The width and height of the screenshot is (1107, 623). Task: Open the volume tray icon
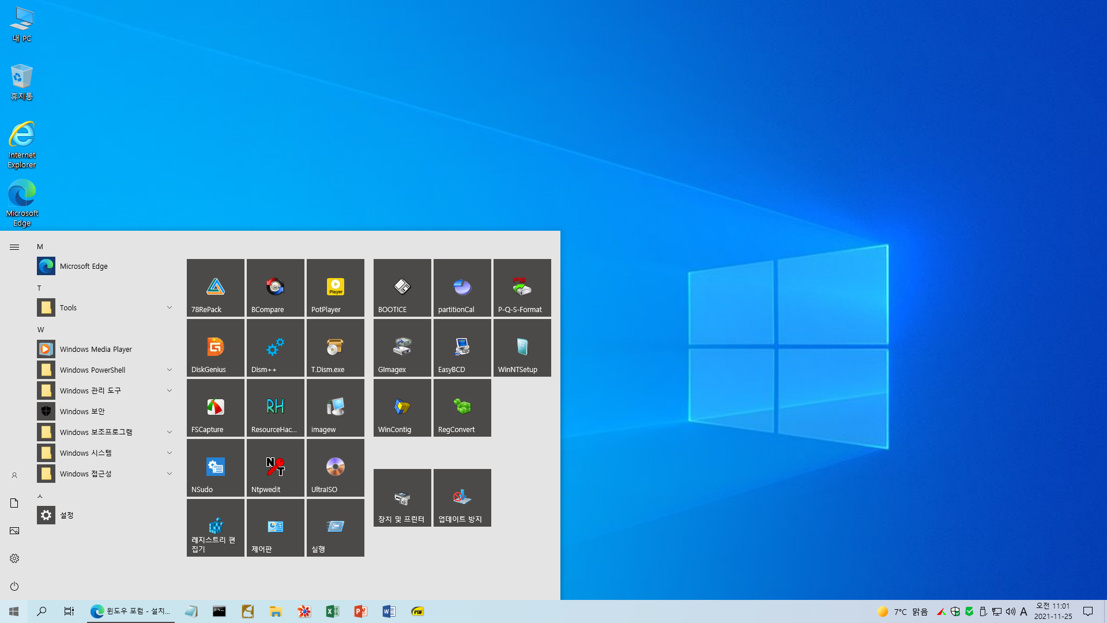pyautogui.click(x=1011, y=611)
